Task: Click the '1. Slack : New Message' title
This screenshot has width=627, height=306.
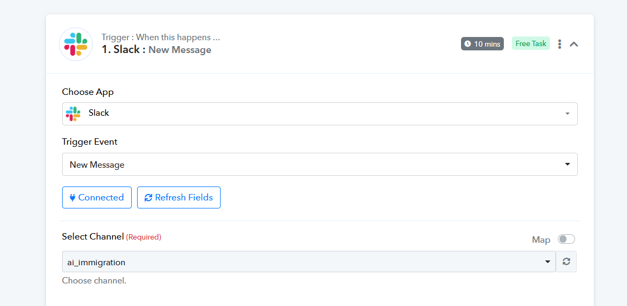Action: [x=156, y=50]
